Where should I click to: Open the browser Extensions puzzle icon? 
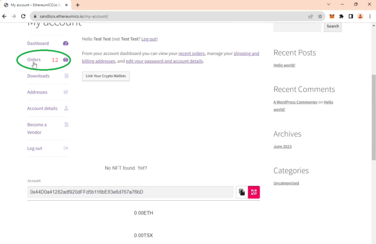[x=341, y=17]
